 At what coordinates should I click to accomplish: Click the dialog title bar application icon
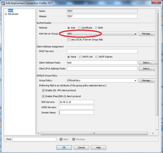pyautogui.click(x=3, y=3)
